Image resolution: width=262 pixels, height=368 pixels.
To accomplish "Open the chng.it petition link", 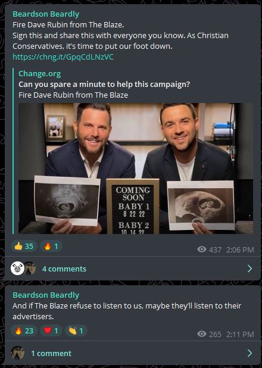I will coord(63,57).
